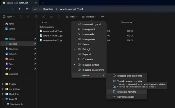
Task: Select Riquadri tiles view
Action: click(x=89, y=54)
